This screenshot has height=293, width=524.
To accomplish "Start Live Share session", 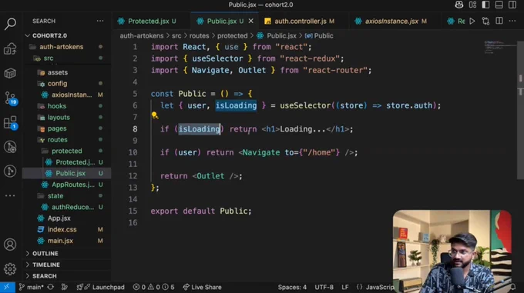I will (x=202, y=287).
